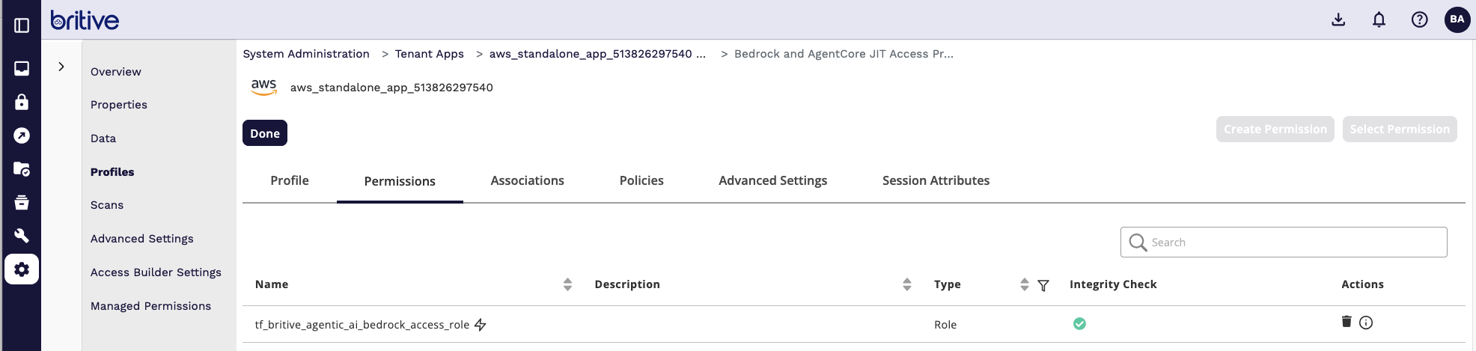View info for bedrock access role
The height and width of the screenshot is (351, 1476).
click(1366, 323)
